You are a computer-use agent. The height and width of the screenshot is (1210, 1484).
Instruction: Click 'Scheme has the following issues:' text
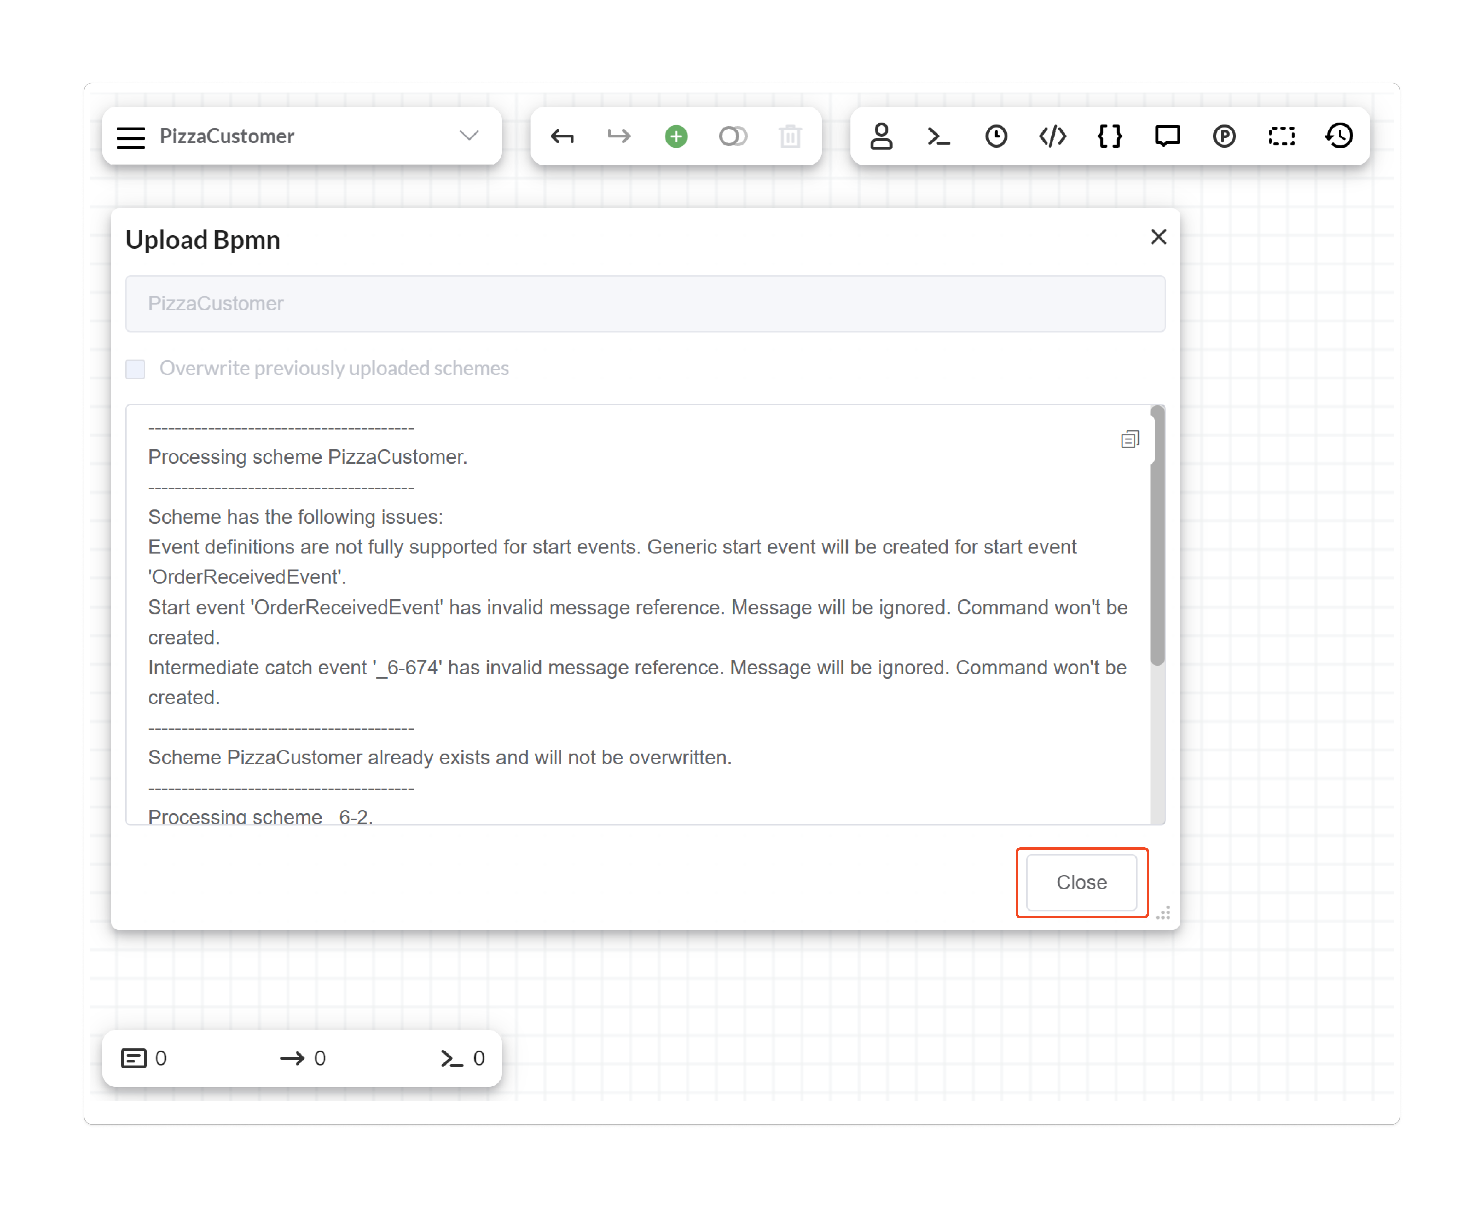point(296,517)
